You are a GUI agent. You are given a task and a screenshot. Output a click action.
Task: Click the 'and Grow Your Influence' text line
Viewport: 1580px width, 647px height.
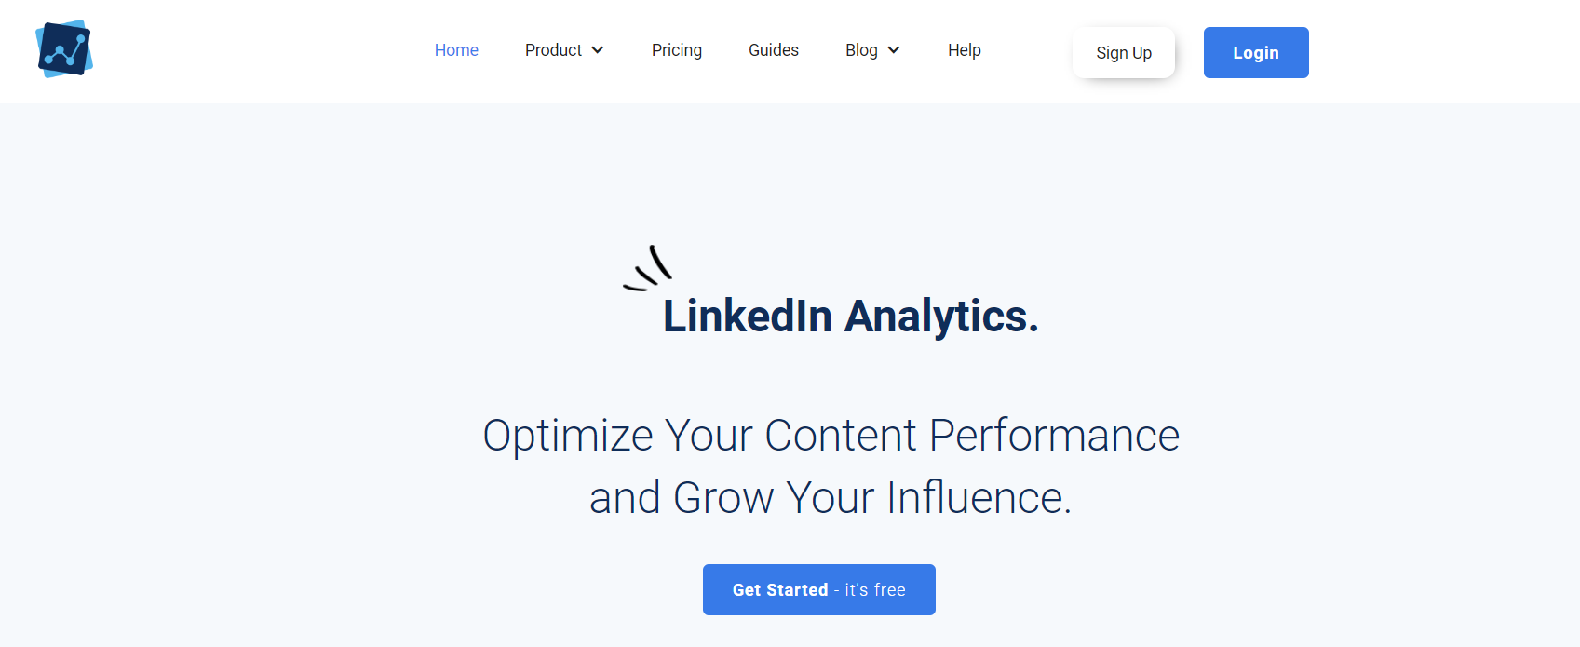click(x=831, y=498)
